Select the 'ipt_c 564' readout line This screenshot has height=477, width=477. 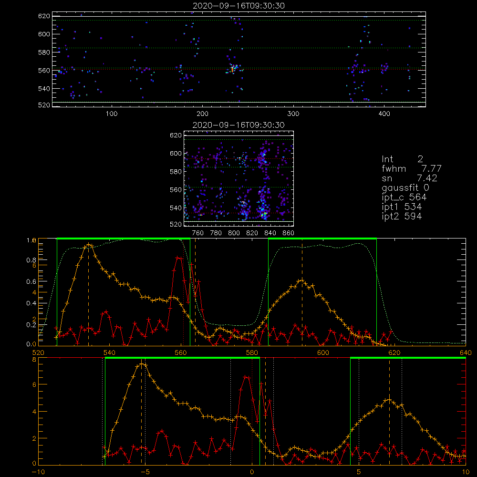[x=404, y=197]
